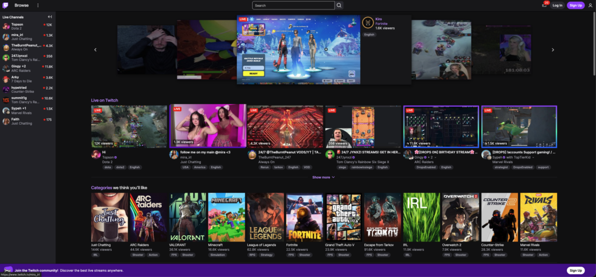This screenshot has width=596, height=277.
Task: Collapse the Live Channels sidebar
Action: (x=50, y=17)
